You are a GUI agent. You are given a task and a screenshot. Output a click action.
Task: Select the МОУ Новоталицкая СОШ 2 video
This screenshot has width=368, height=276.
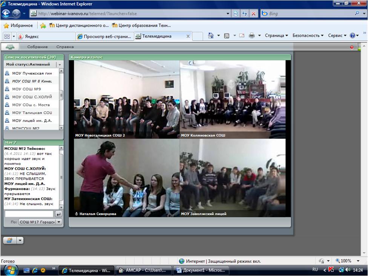pos(127,99)
